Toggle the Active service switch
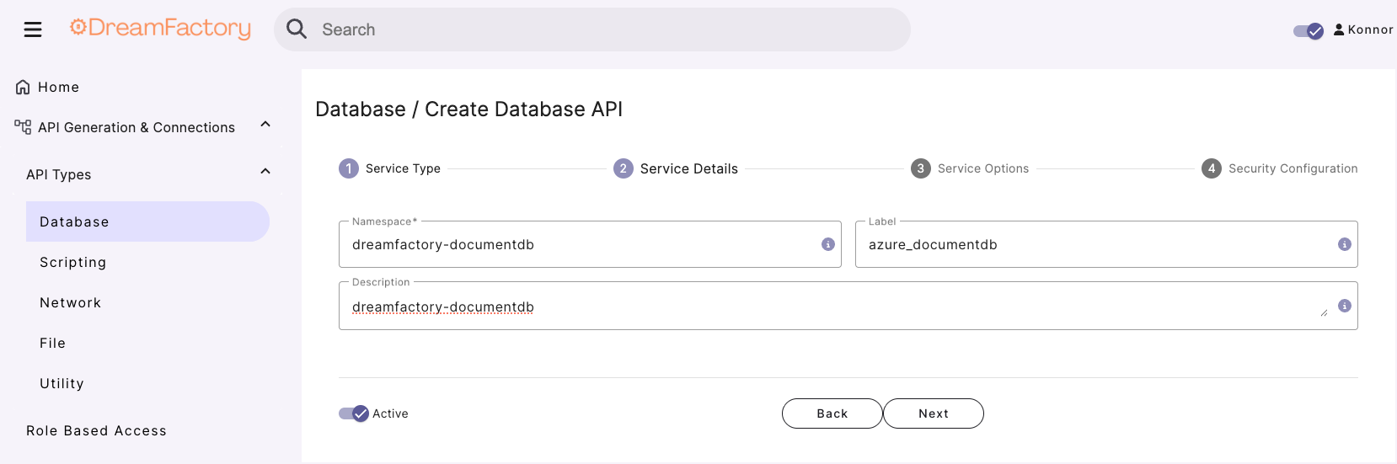 click(x=354, y=413)
